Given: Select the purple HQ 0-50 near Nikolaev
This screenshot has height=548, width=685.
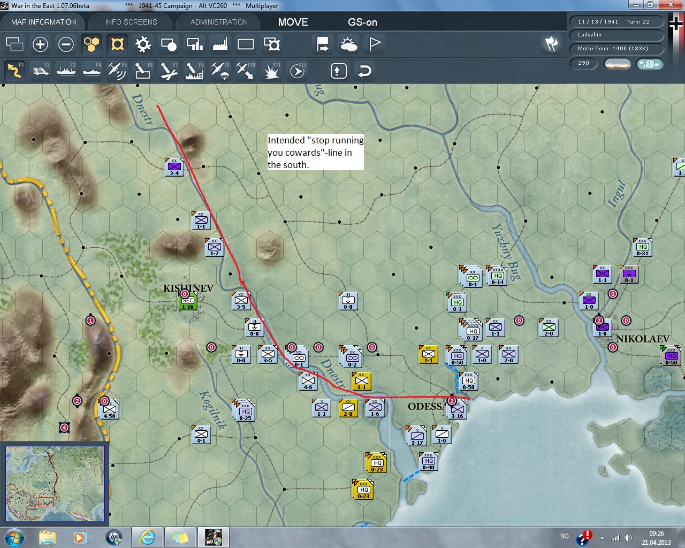Looking at the screenshot, I should 671,356.
